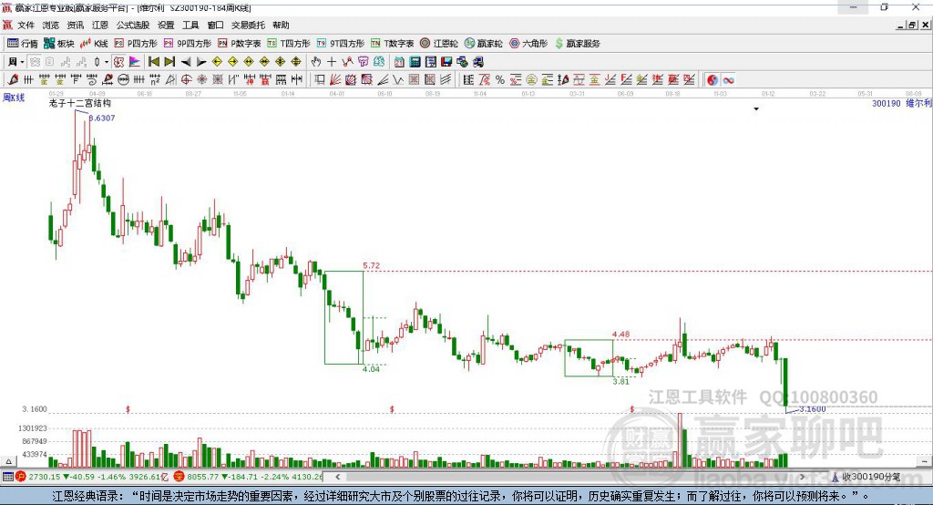
Task: Switch to the K线 chart view
Action: (x=94, y=44)
